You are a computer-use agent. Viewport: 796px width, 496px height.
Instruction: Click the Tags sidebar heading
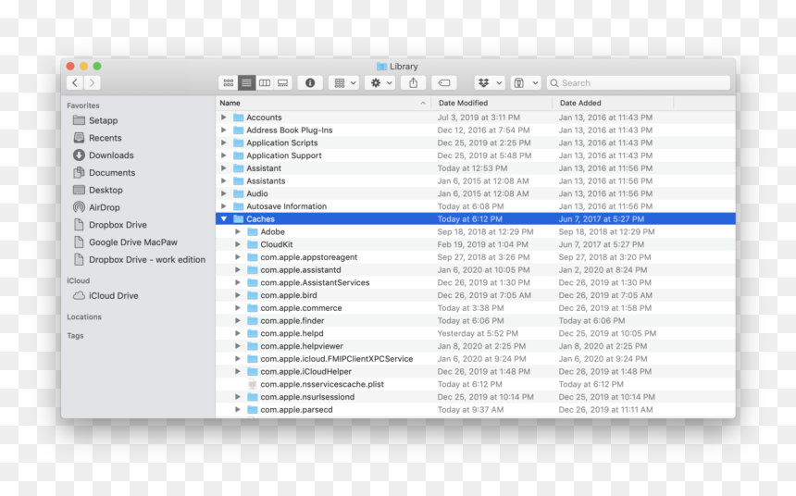75,336
